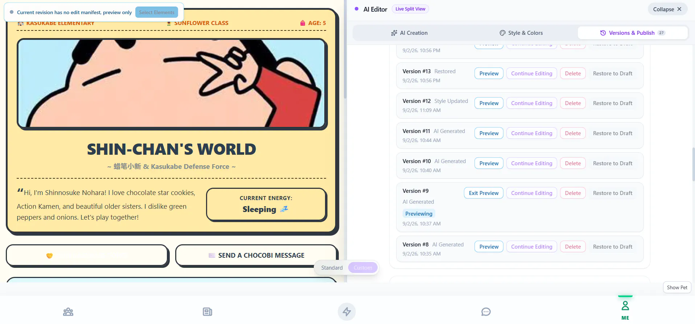Preview Version #13
Image resolution: width=695 pixels, height=324 pixels.
(489, 74)
